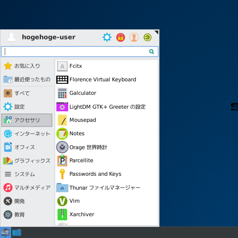Launch Galculator calculator app
This screenshot has height=238, width=238.
tap(106, 93)
